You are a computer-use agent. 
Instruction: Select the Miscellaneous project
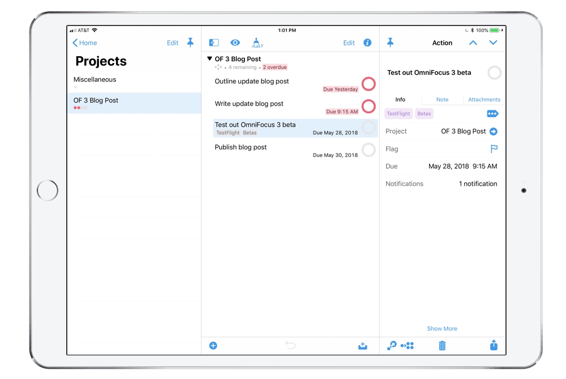(x=134, y=82)
